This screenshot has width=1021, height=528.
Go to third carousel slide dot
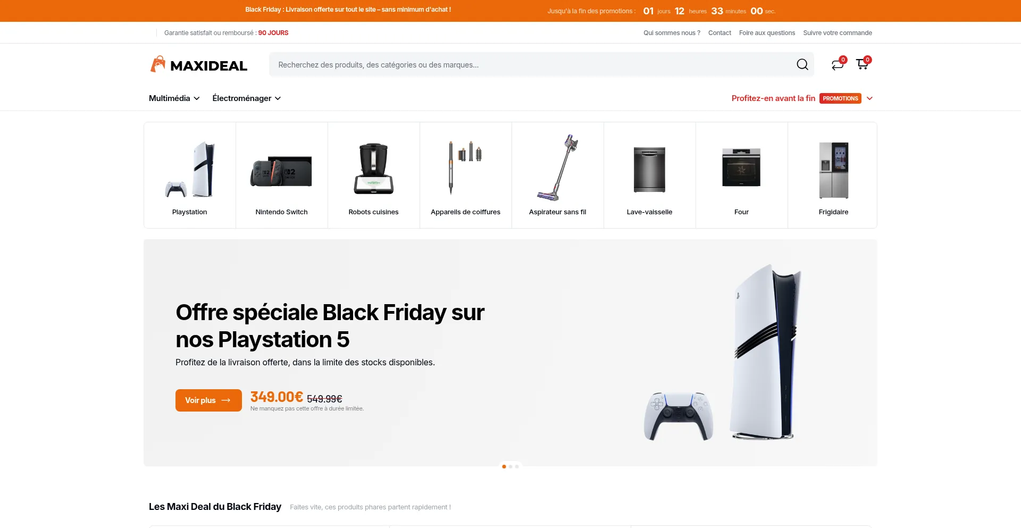tap(517, 467)
